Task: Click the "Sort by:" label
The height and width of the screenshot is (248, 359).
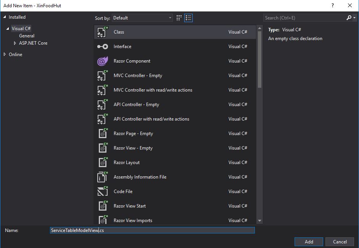Action: coord(103,18)
